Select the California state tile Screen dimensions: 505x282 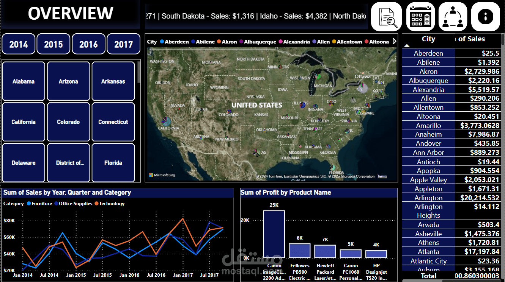pos(24,122)
